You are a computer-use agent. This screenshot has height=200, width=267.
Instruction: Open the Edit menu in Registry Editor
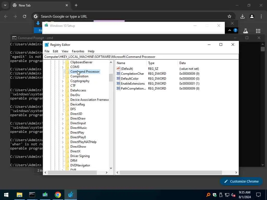55,51
